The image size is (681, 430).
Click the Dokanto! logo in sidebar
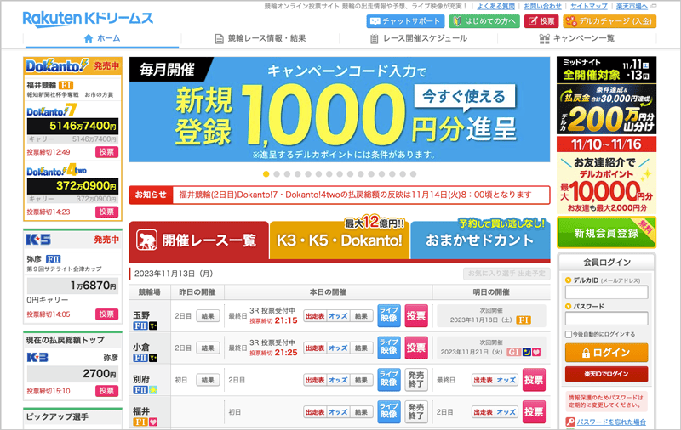pyautogui.click(x=57, y=66)
